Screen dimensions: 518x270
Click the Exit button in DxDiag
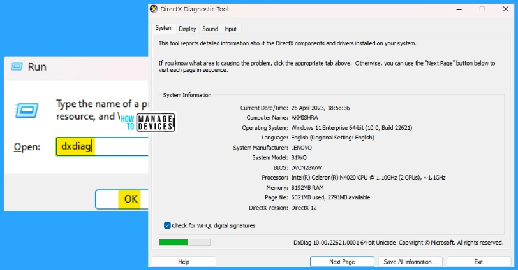click(478, 262)
